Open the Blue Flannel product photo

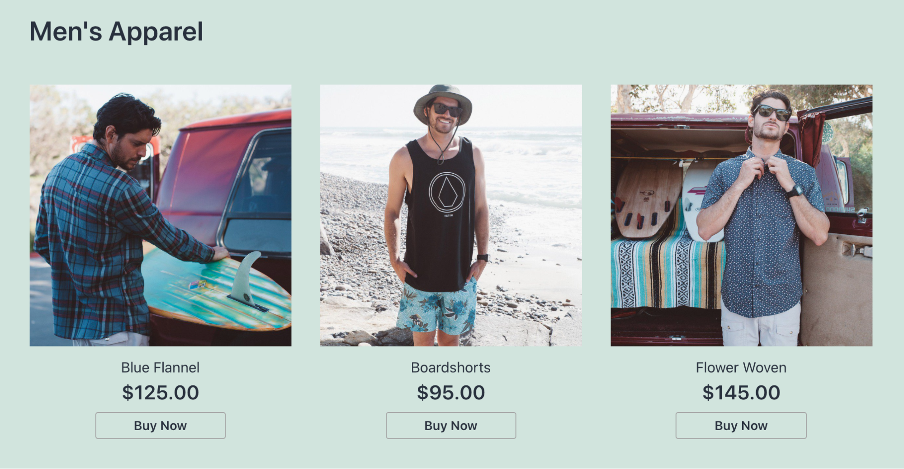(160, 215)
